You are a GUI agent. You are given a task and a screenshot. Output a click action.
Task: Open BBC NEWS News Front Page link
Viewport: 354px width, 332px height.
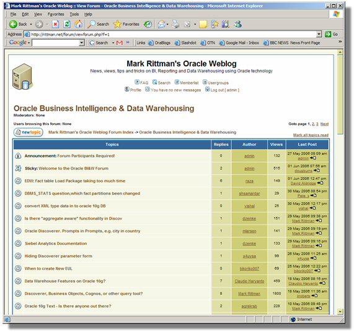tap(291, 43)
